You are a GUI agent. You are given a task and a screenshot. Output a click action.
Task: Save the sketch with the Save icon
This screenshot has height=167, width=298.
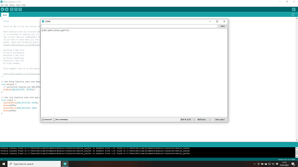pos(20,9)
